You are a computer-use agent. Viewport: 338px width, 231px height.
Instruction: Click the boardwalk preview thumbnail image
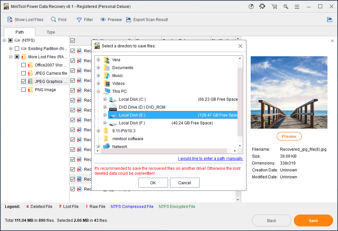289,92
